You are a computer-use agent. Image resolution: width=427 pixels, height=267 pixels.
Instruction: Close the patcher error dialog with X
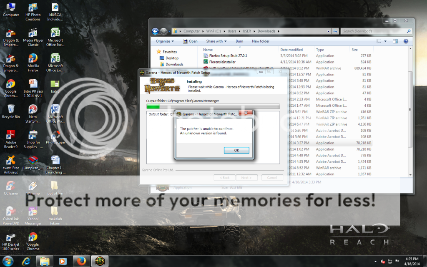click(x=246, y=113)
